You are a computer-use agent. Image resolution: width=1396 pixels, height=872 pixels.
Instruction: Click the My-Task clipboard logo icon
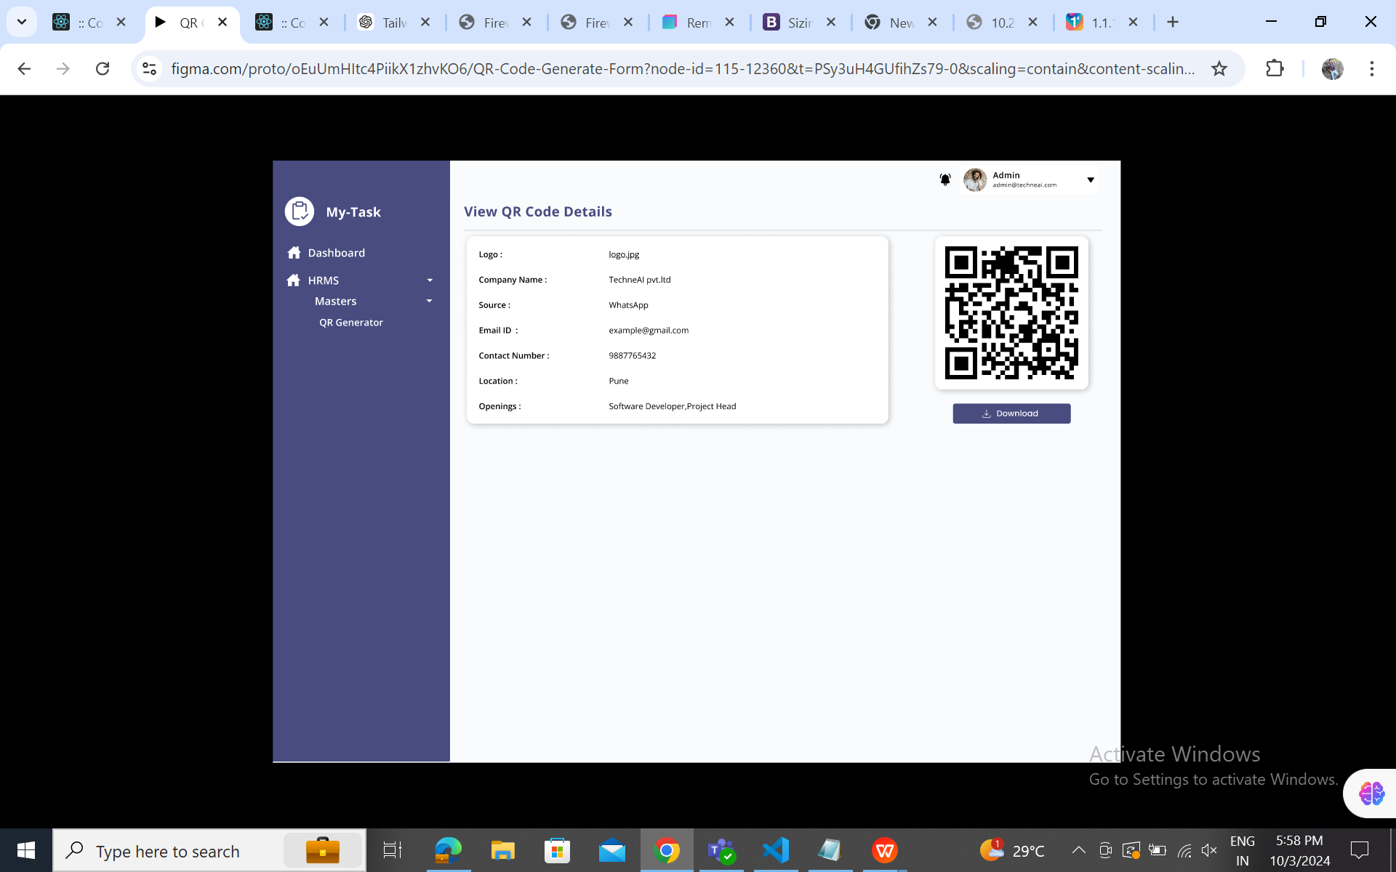(300, 211)
